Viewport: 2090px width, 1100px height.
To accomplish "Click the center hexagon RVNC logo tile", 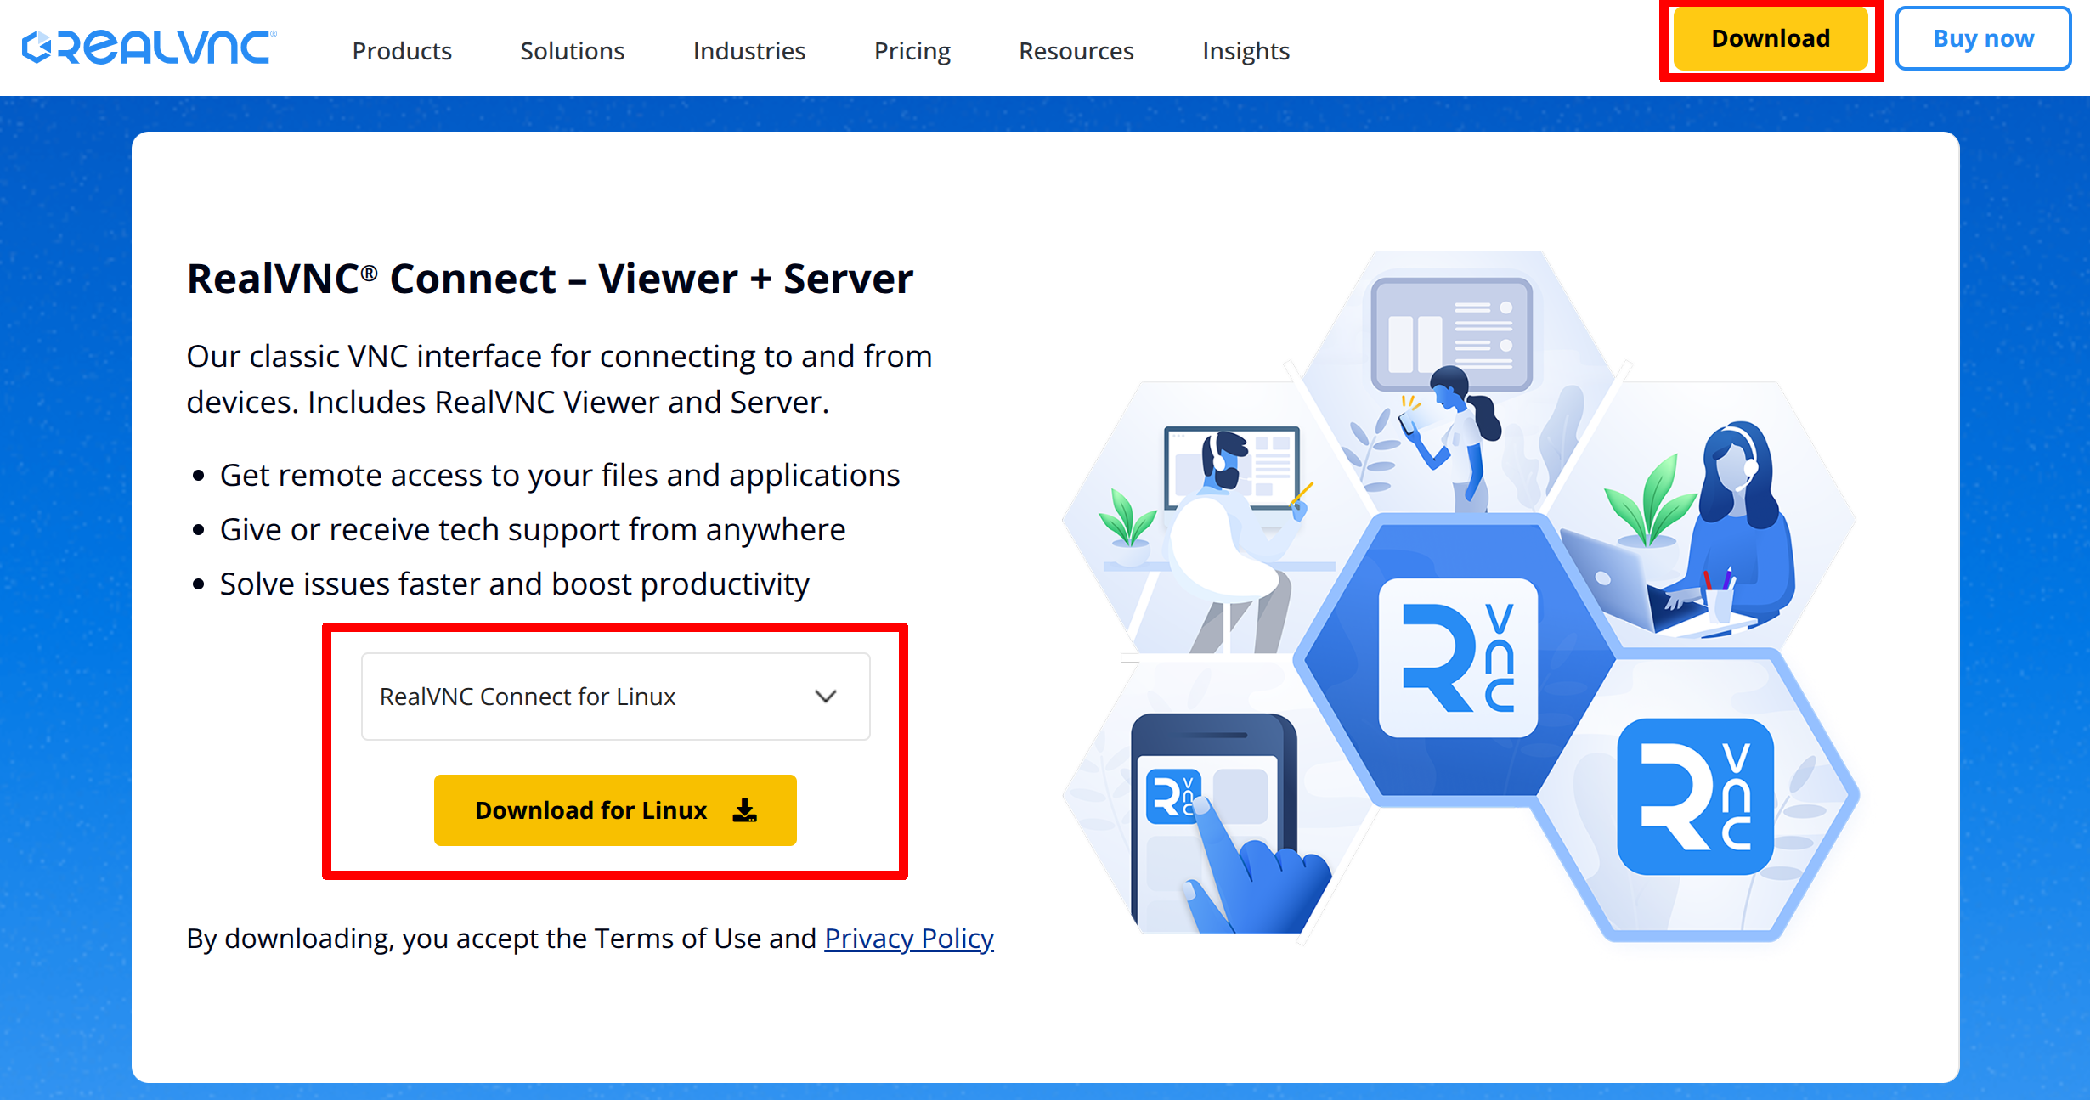I will (x=1457, y=657).
